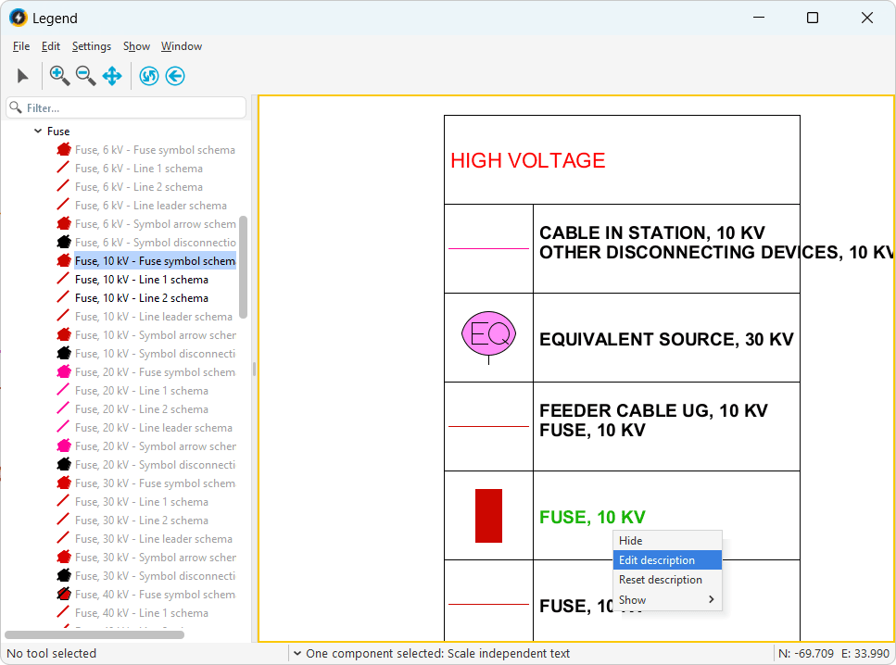Select 'Fuse, 20 kV - Fuse symbol schema' item
The image size is (896, 665).
tap(154, 372)
